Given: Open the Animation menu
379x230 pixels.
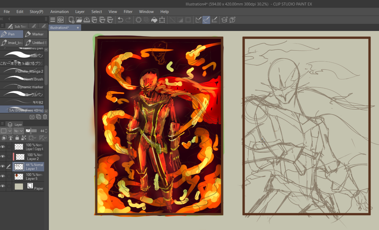Looking at the screenshot, I should point(59,11).
